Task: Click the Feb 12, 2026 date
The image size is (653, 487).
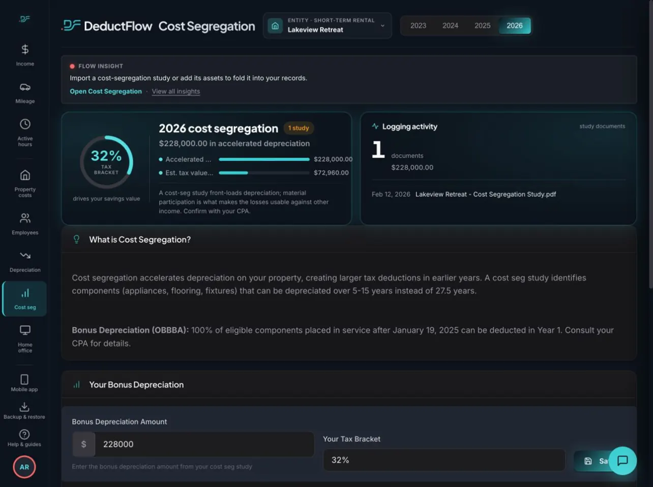Action: pos(391,194)
